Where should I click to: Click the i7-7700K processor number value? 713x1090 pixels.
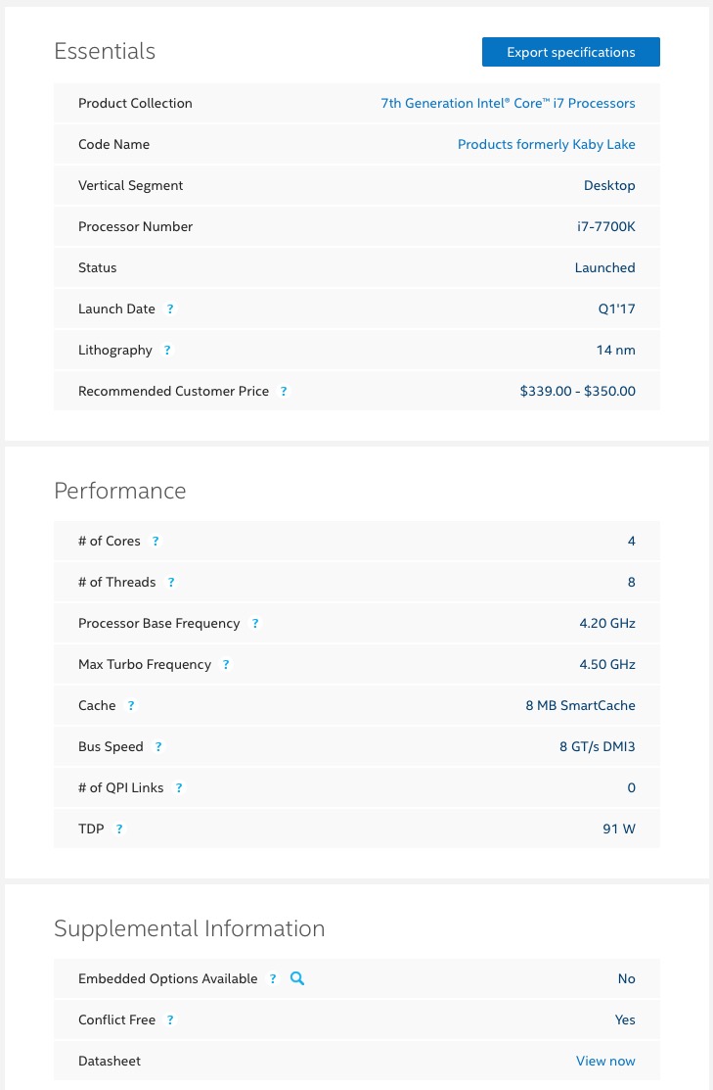(x=606, y=226)
